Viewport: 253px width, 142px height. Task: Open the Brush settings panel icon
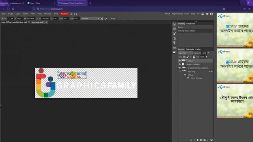tap(174, 34)
